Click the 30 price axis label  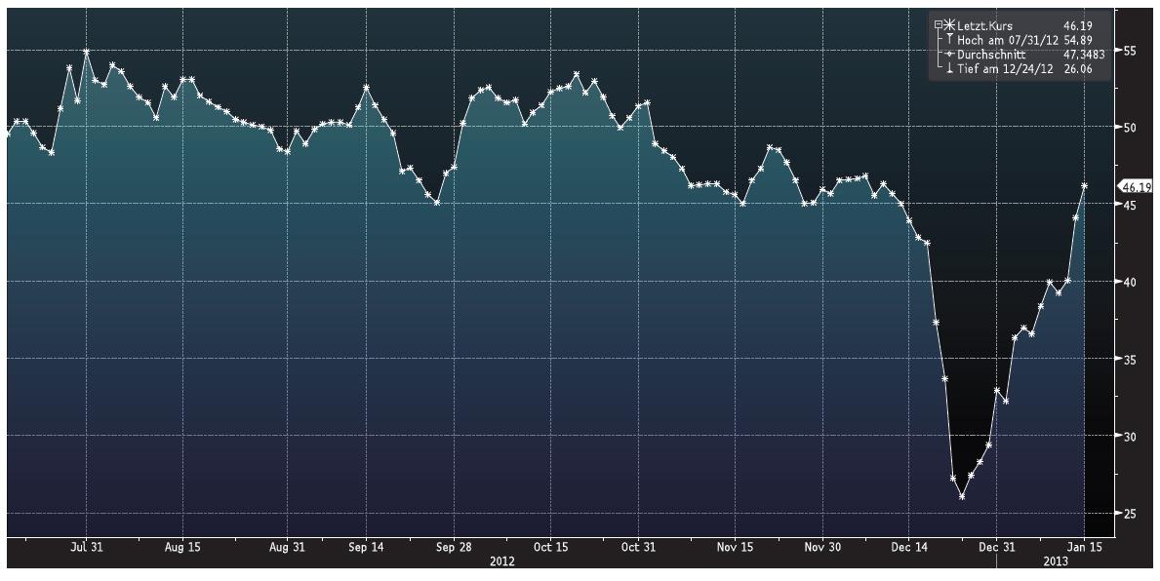(1129, 436)
